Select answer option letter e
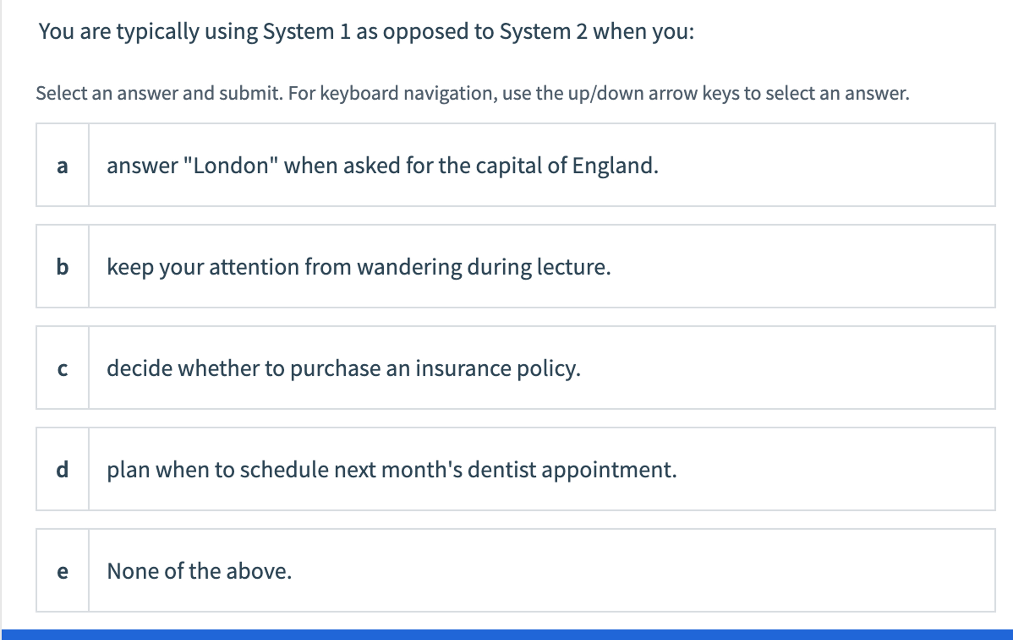Image resolution: width=1013 pixels, height=640 pixels. (x=63, y=571)
